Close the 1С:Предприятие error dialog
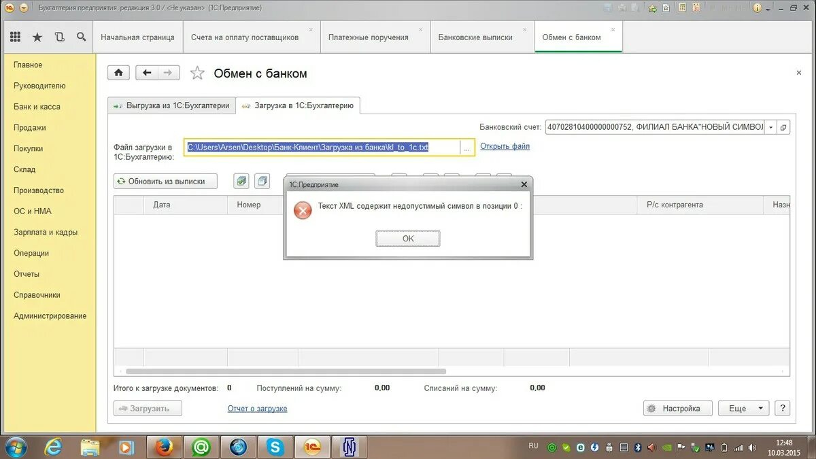Viewport: 816px width, 459px height. [x=524, y=184]
